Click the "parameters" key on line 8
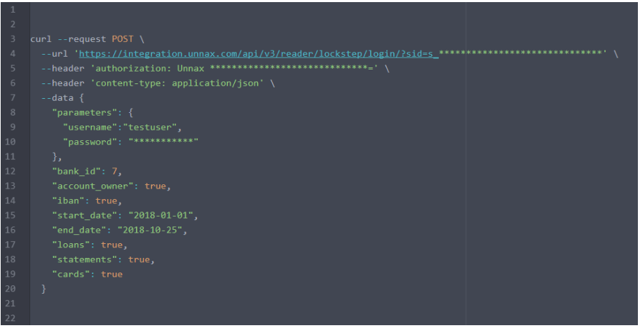This screenshot has height=328, width=640. (x=85, y=113)
